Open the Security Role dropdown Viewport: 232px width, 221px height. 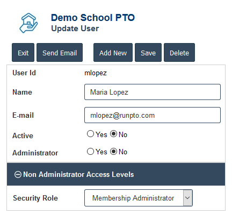(x=139, y=198)
